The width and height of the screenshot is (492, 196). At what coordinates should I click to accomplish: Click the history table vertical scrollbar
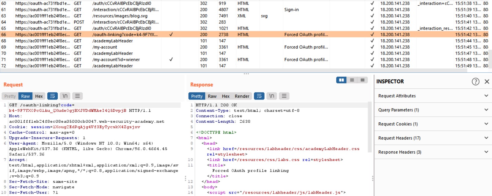[490, 59]
